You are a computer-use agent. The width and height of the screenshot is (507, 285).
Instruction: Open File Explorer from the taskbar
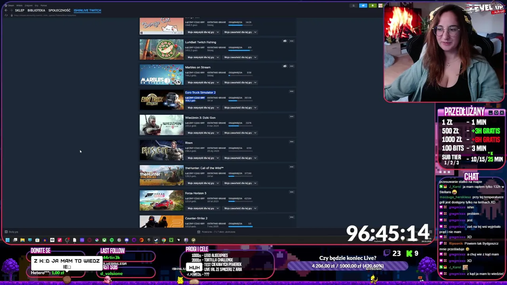23,240
